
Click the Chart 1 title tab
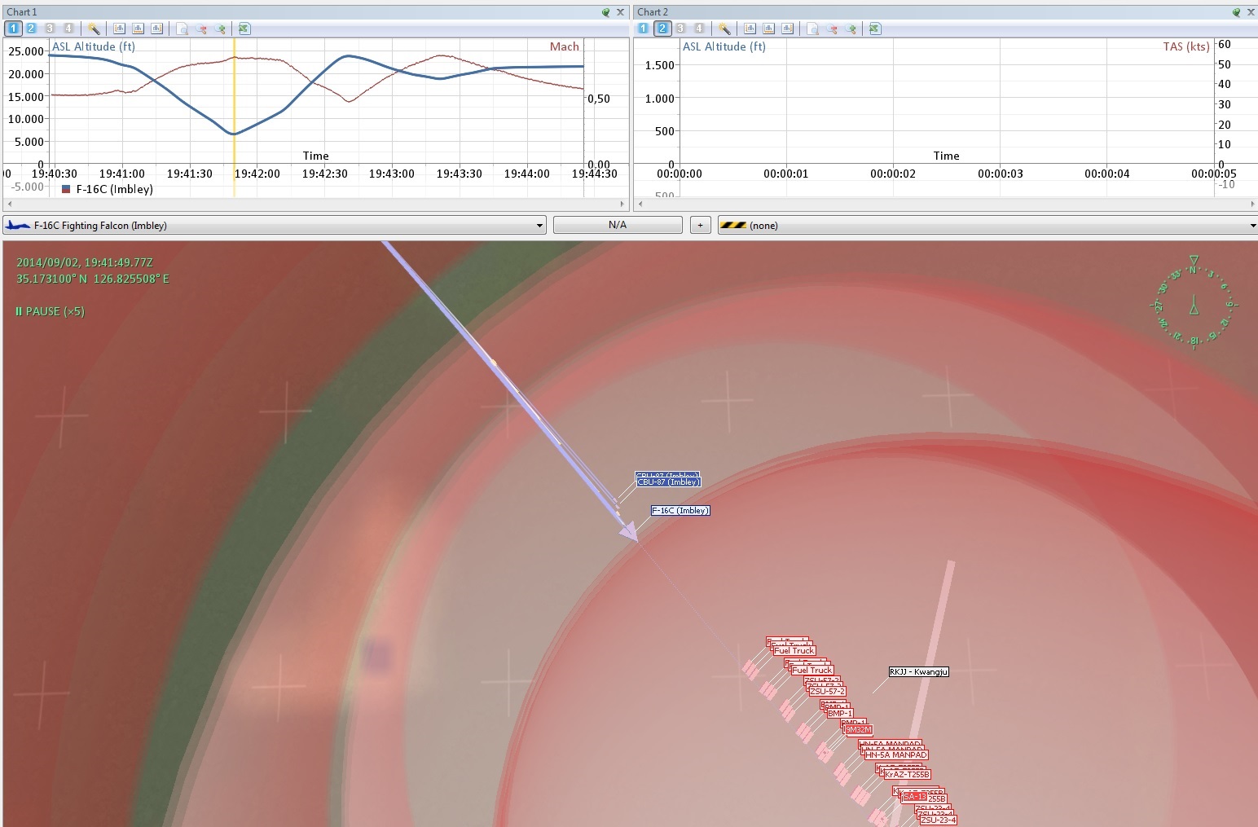tap(22, 12)
